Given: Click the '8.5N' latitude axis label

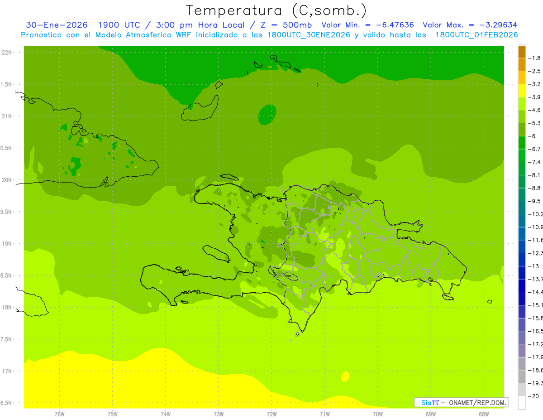Looking at the screenshot, I should (x=7, y=275).
